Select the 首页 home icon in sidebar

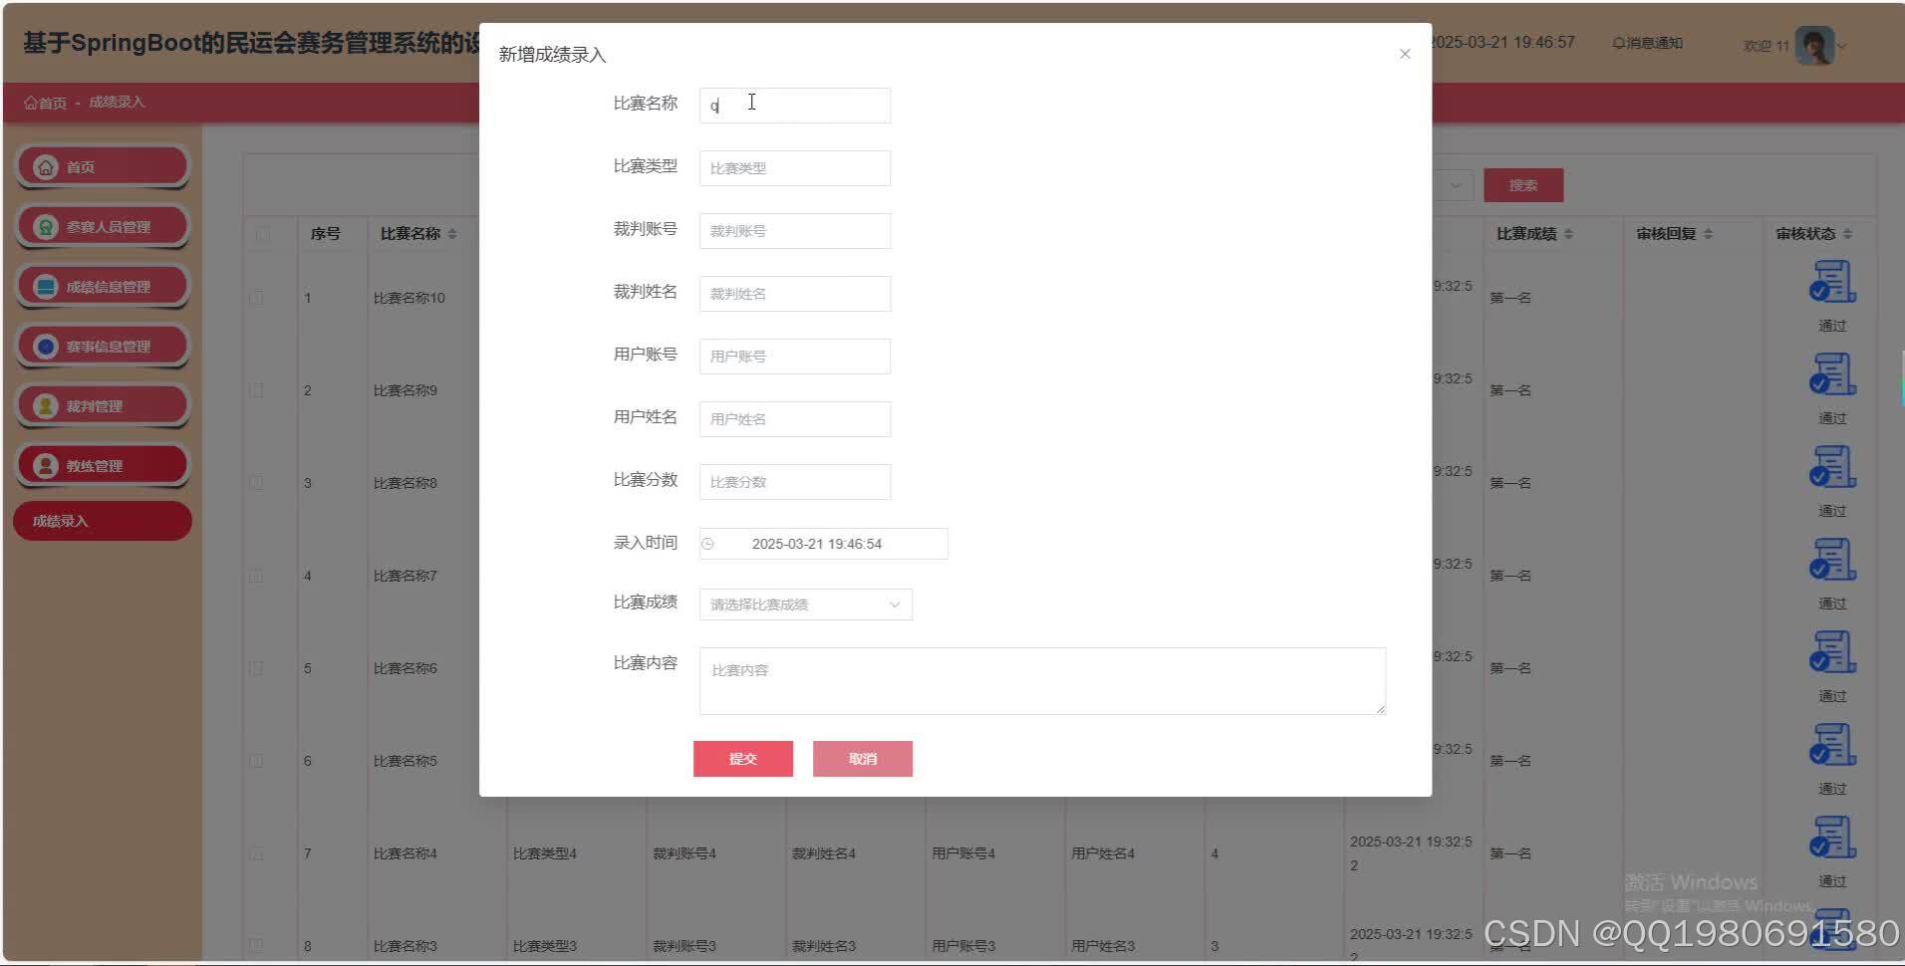click(45, 166)
